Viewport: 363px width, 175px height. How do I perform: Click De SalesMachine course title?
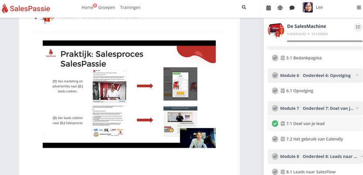(306, 26)
